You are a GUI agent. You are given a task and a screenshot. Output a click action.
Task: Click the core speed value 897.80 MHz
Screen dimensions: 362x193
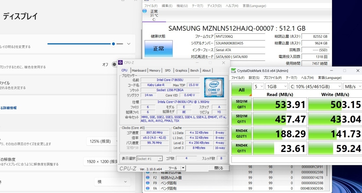point(154,132)
